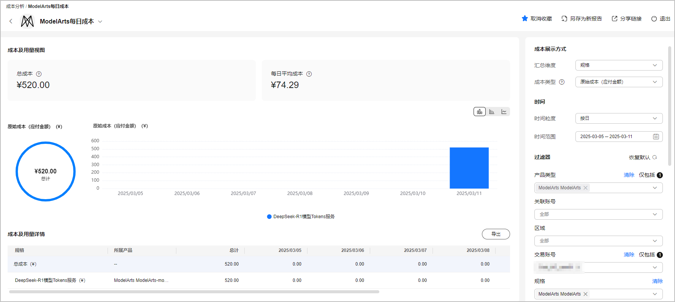Click 恢复默认 link
Screen dimensions: 675x302
(x=640, y=157)
